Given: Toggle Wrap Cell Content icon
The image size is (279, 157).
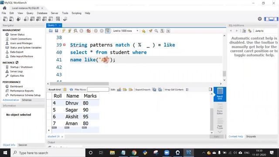Looking at the screenshot, I should point(187,89).
